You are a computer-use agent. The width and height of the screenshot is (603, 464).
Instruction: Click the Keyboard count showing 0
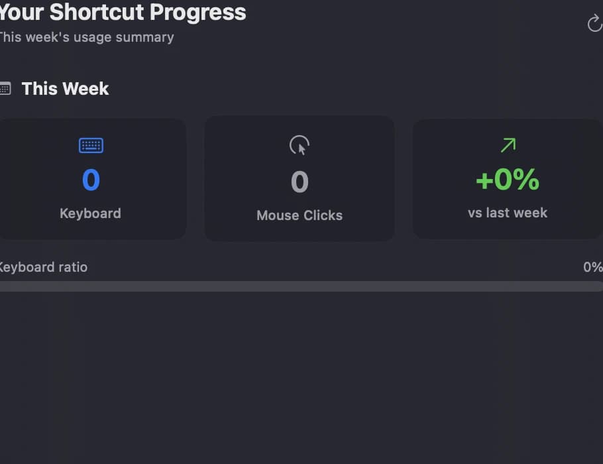click(x=91, y=180)
